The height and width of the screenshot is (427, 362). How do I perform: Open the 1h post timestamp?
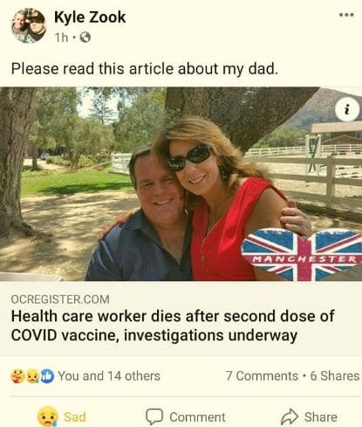coord(61,38)
